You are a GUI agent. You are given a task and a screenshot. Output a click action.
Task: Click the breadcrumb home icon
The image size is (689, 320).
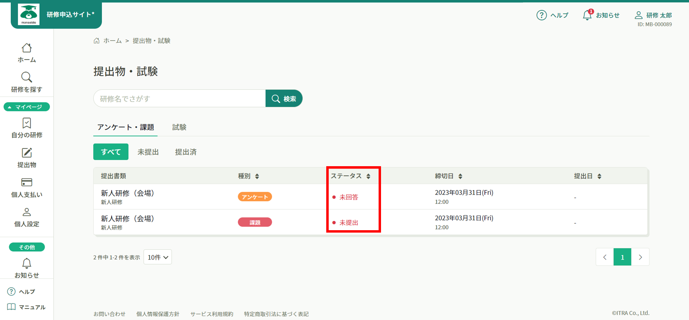pyautogui.click(x=96, y=41)
